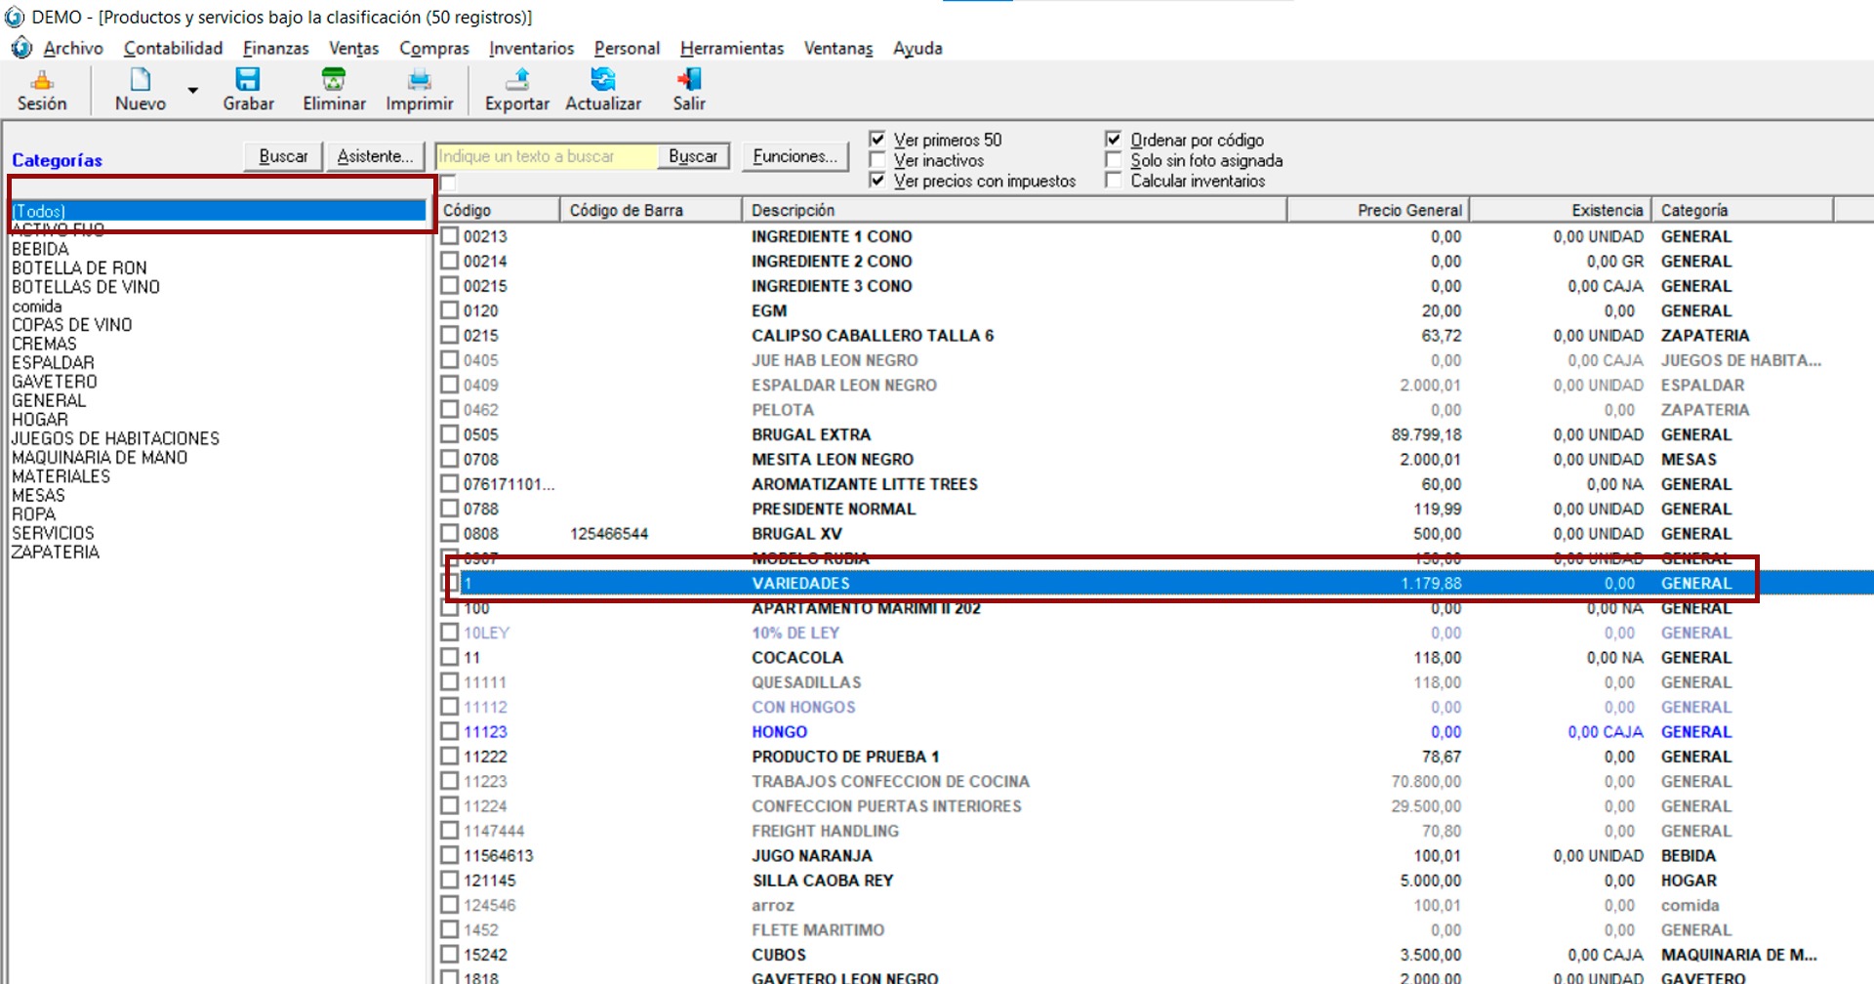This screenshot has width=1874, height=984.
Task: Open the Inventarios menu
Action: pos(531,48)
